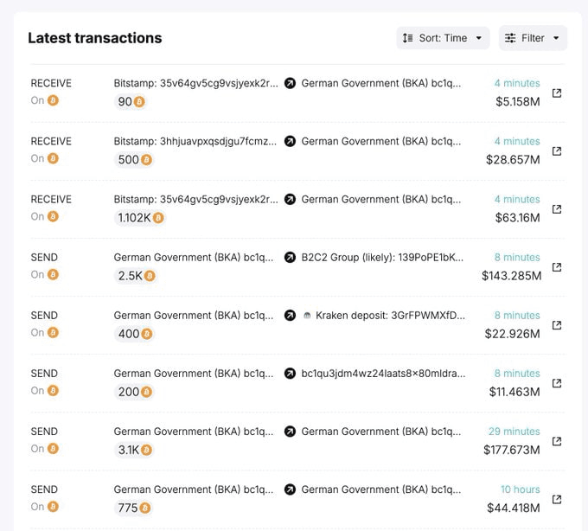The height and width of the screenshot is (531, 588).
Task: Open German Government sender in the 775 BTC row
Action: 194,489
